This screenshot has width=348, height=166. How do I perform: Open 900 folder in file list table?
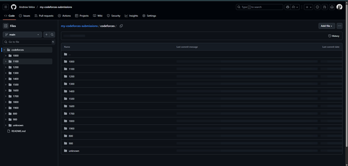pos(71,144)
